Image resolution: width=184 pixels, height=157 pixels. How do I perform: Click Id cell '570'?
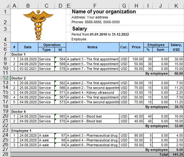[x=60, y=121]
